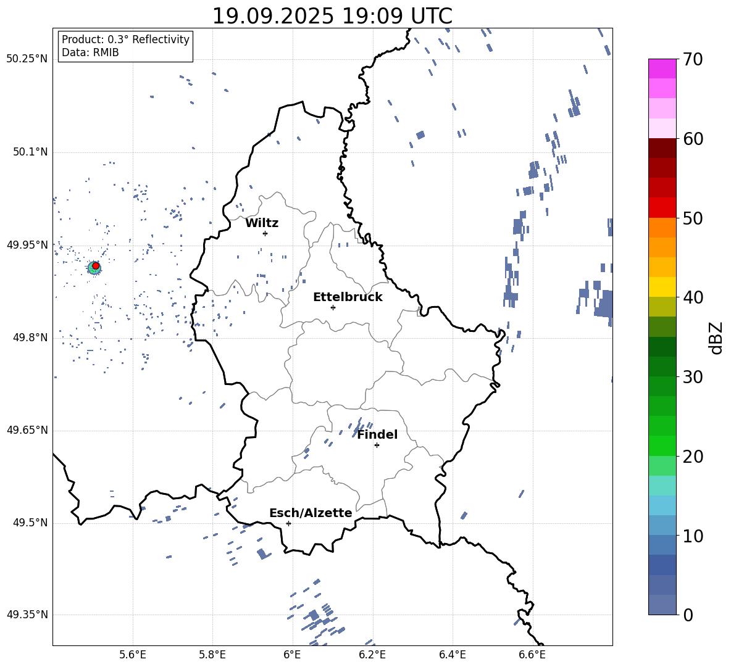
Task: Click the 50.25°N latitude label
Action: (27, 59)
